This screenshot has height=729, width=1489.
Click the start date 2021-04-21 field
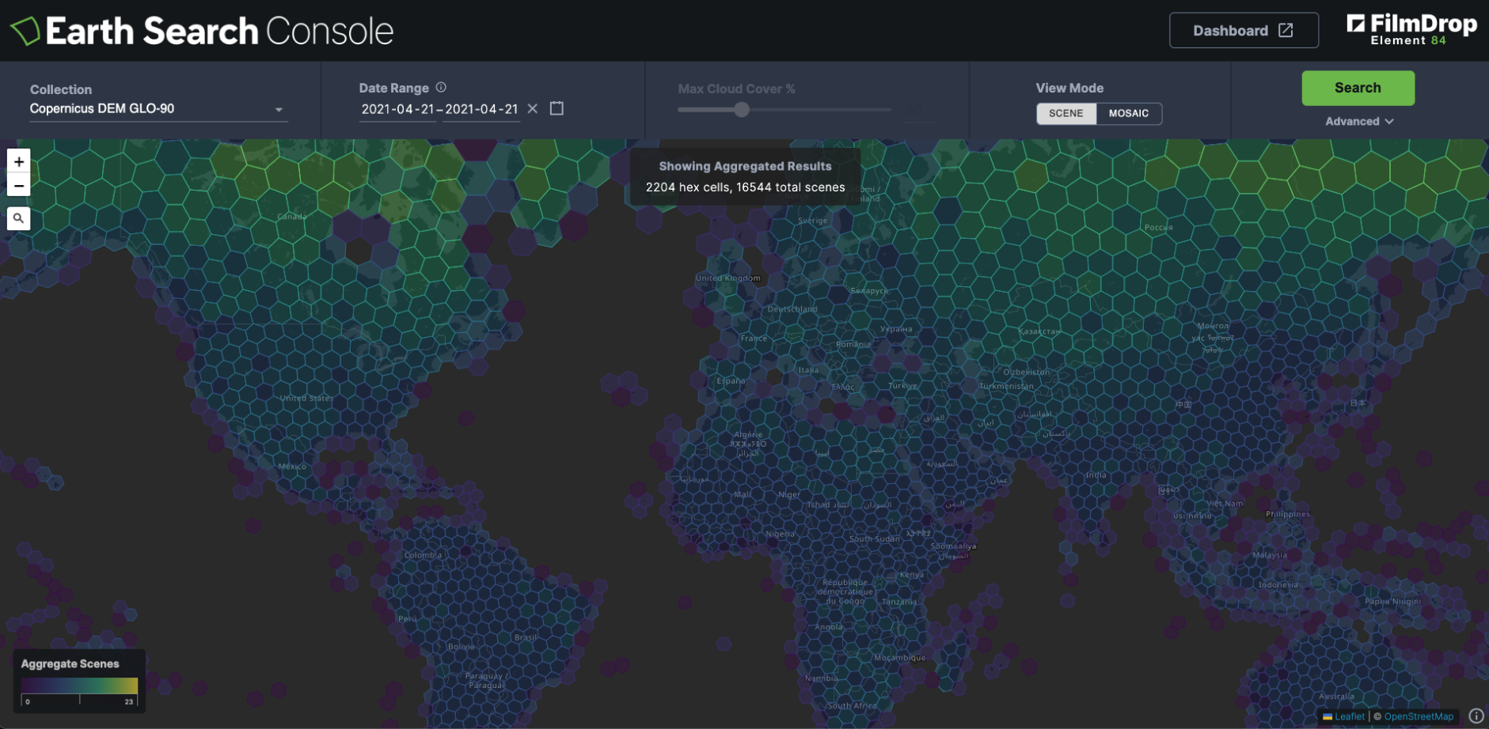pyautogui.click(x=397, y=109)
